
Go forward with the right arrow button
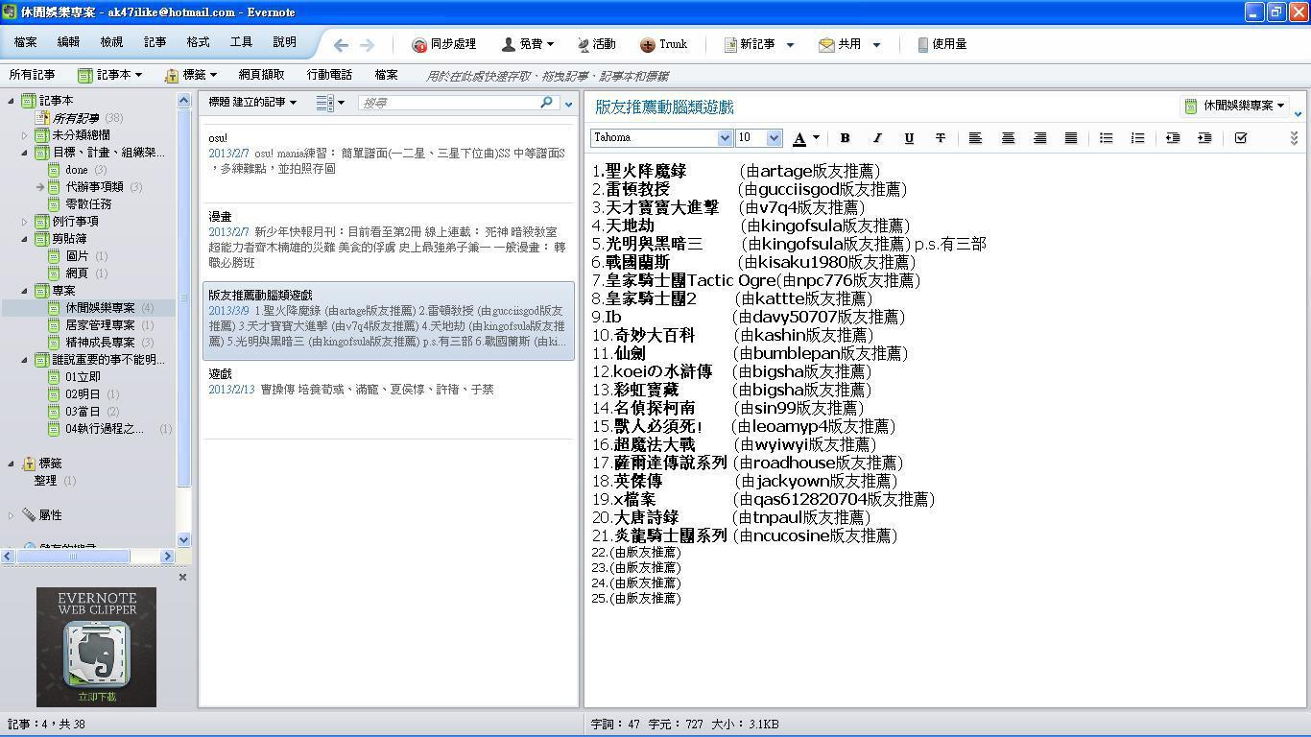pyautogui.click(x=367, y=44)
